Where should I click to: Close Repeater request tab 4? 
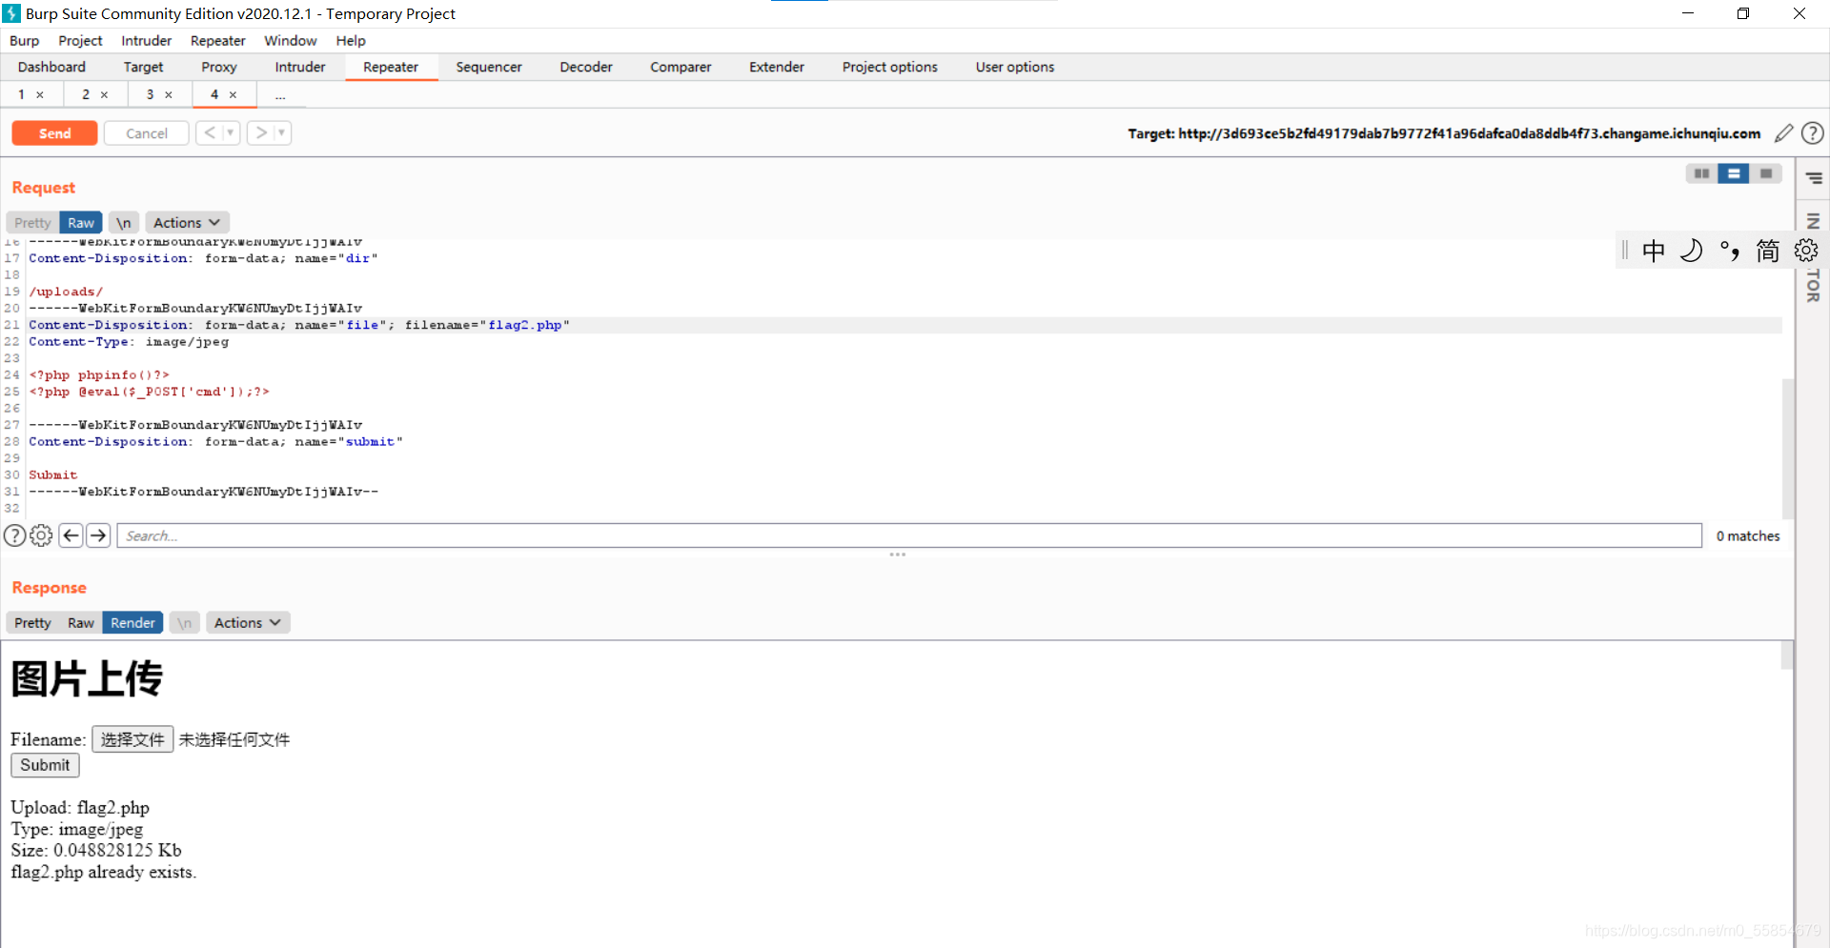click(233, 95)
